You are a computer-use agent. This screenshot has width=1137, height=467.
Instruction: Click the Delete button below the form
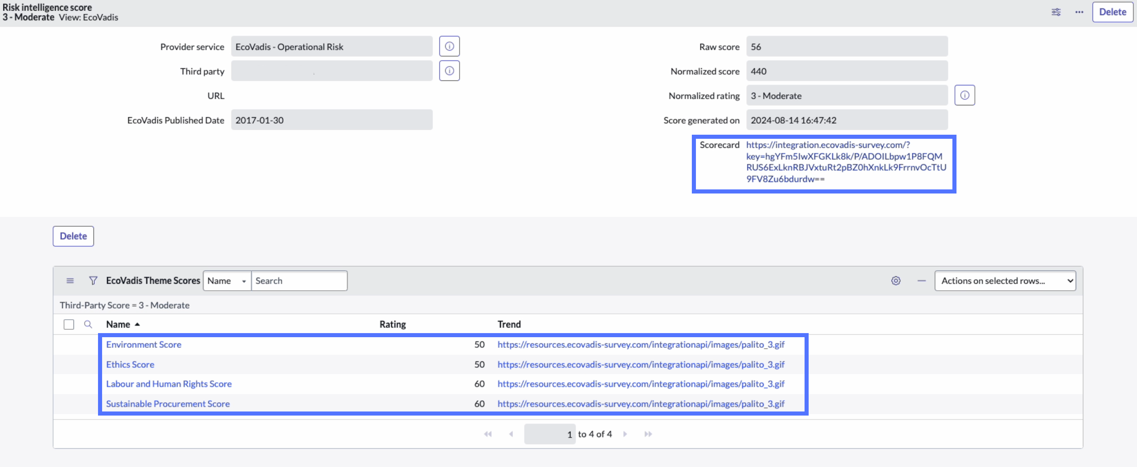(73, 236)
